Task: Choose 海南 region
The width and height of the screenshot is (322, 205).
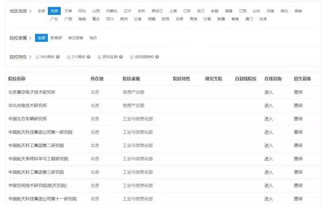Action: [x=82, y=19]
